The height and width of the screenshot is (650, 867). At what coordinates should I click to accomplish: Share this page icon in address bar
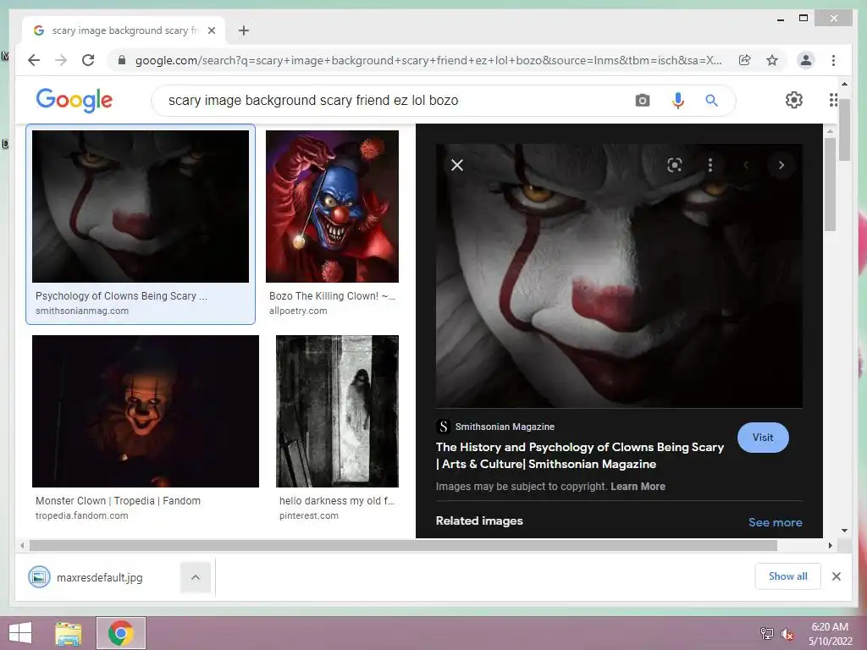click(x=745, y=60)
